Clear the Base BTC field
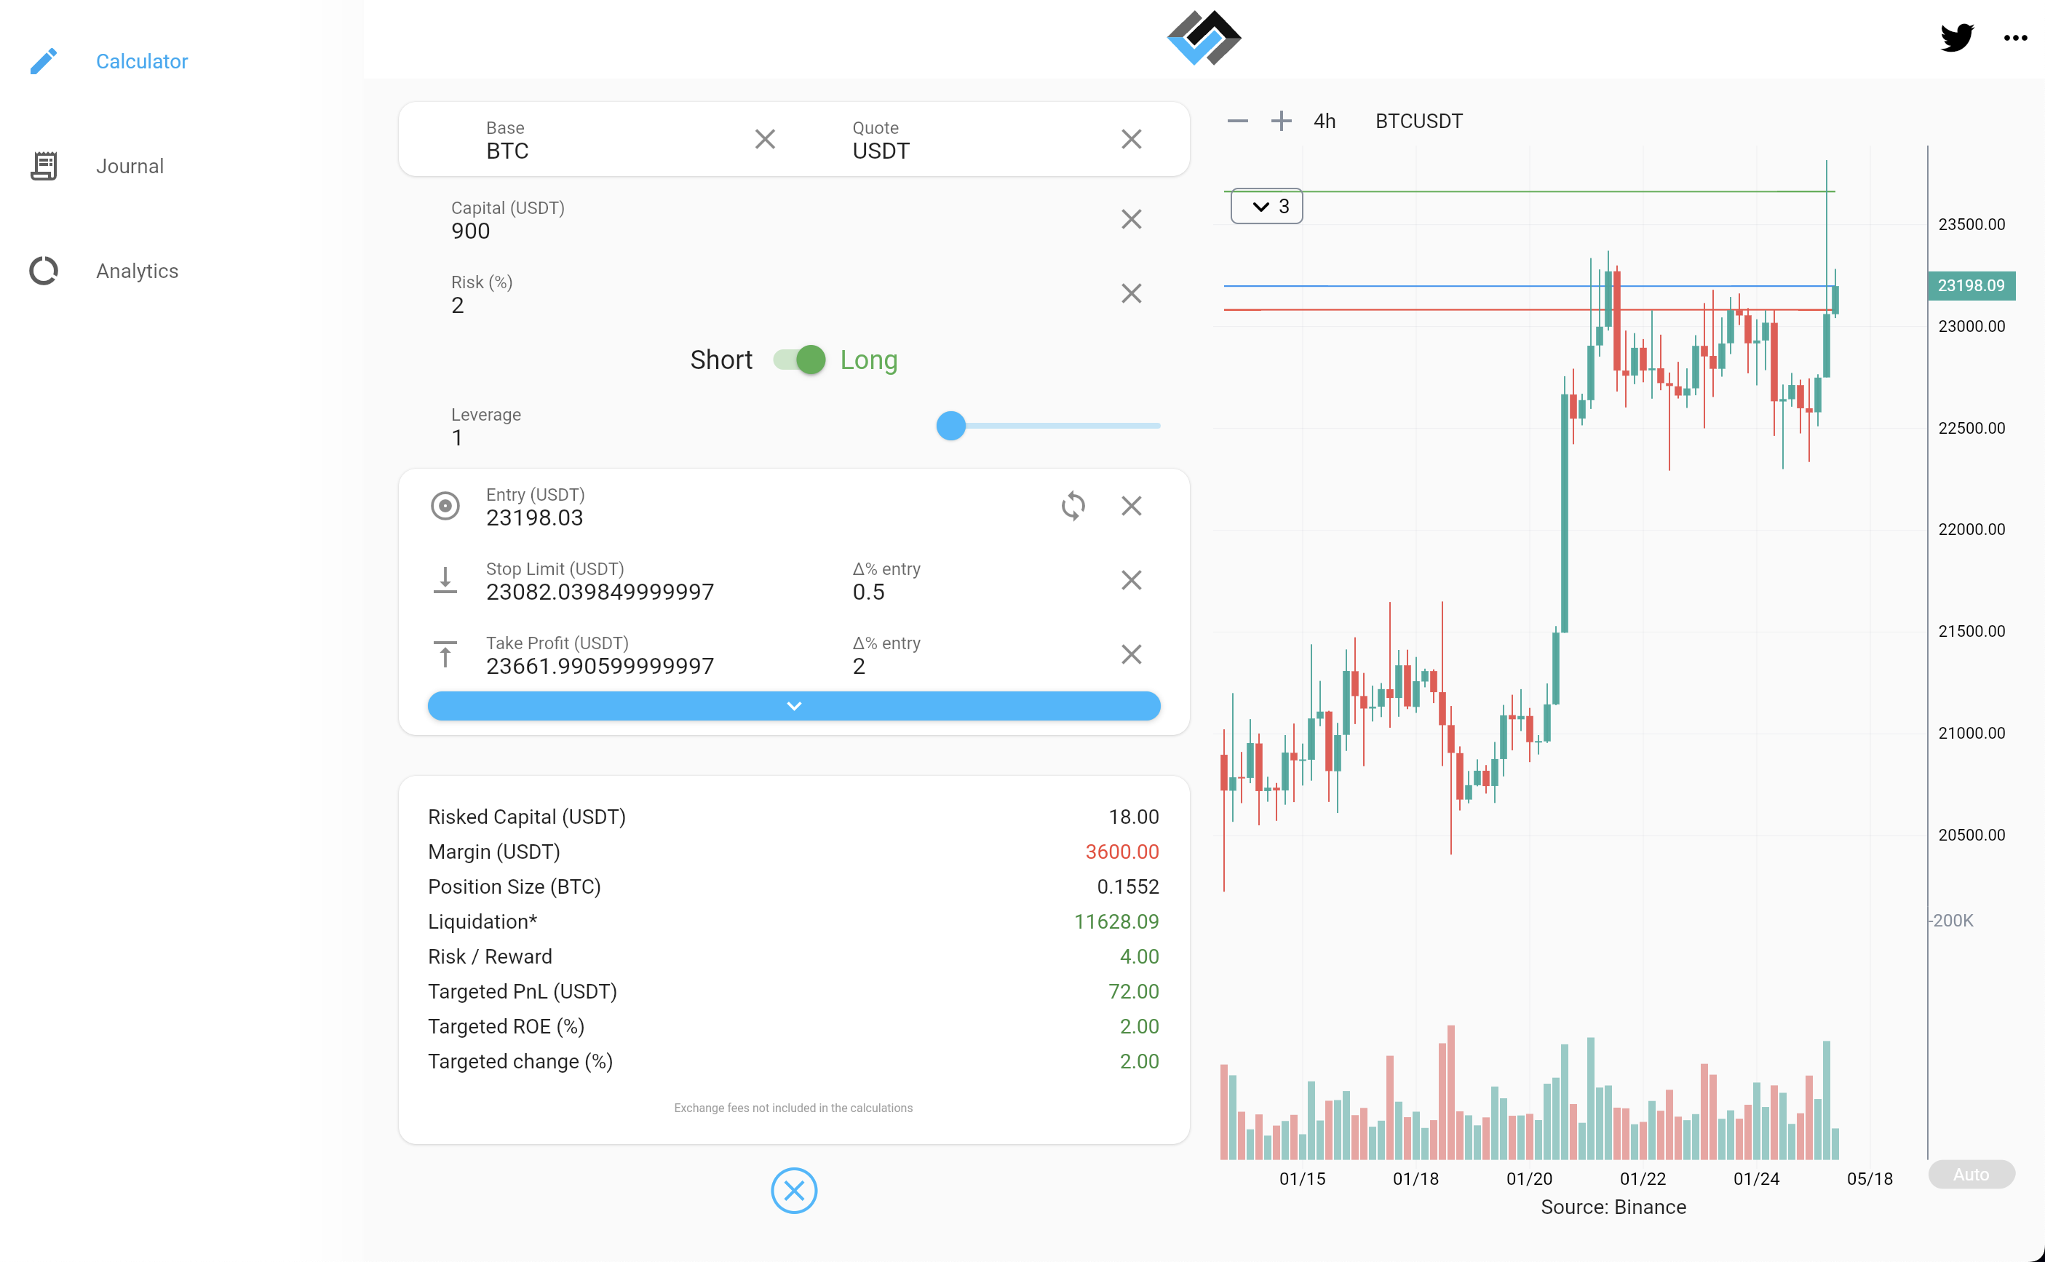The image size is (2045, 1262). pos(764,138)
